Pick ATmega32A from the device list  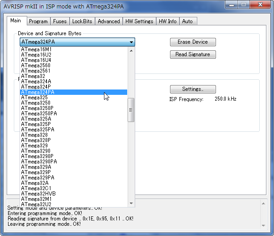pos(74,183)
